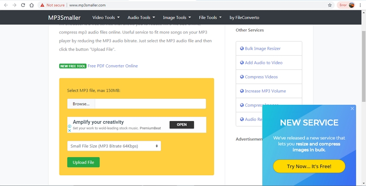The height and width of the screenshot is (186, 366).
Task: Click the ad info icon on banner
Action: (70, 126)
